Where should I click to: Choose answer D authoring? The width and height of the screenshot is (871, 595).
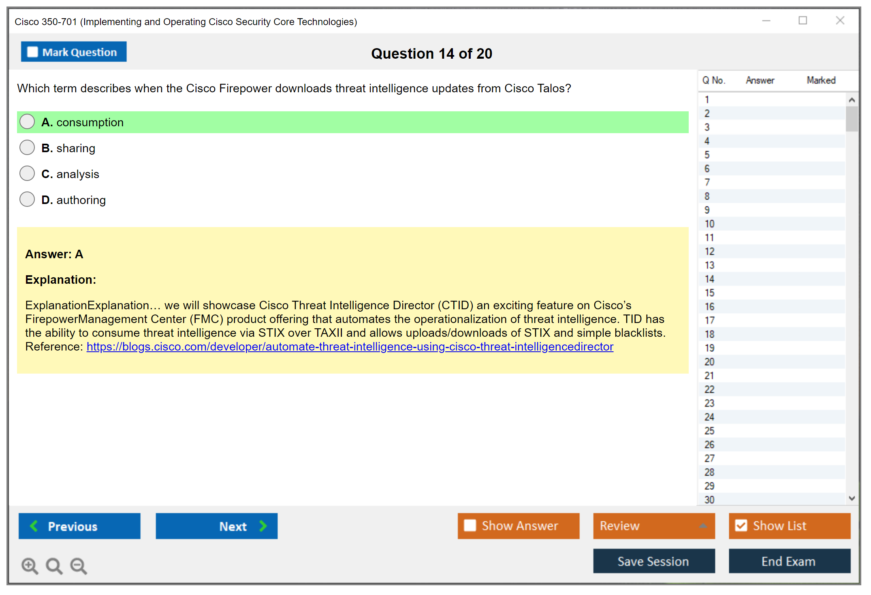(x=27, y=200)
